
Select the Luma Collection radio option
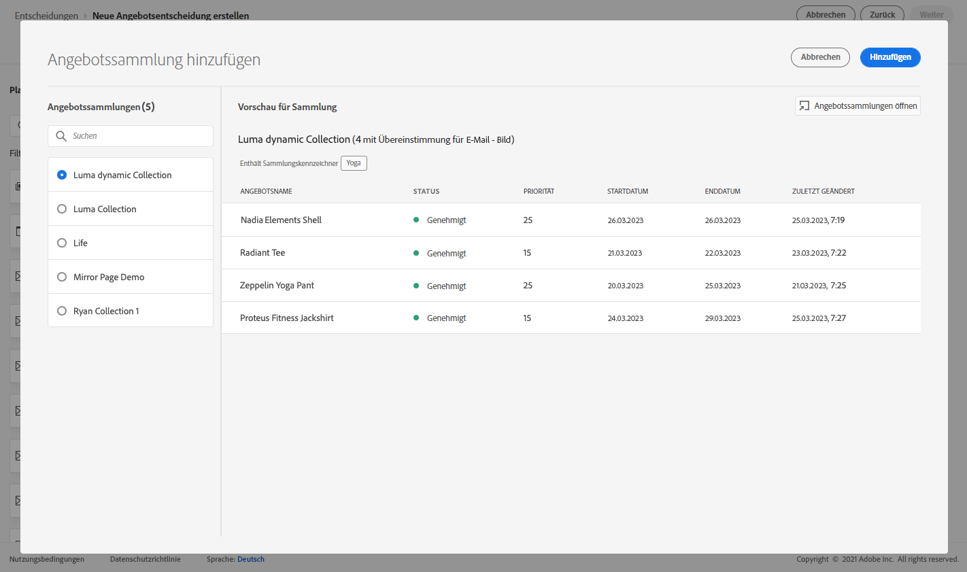(62, 209)
